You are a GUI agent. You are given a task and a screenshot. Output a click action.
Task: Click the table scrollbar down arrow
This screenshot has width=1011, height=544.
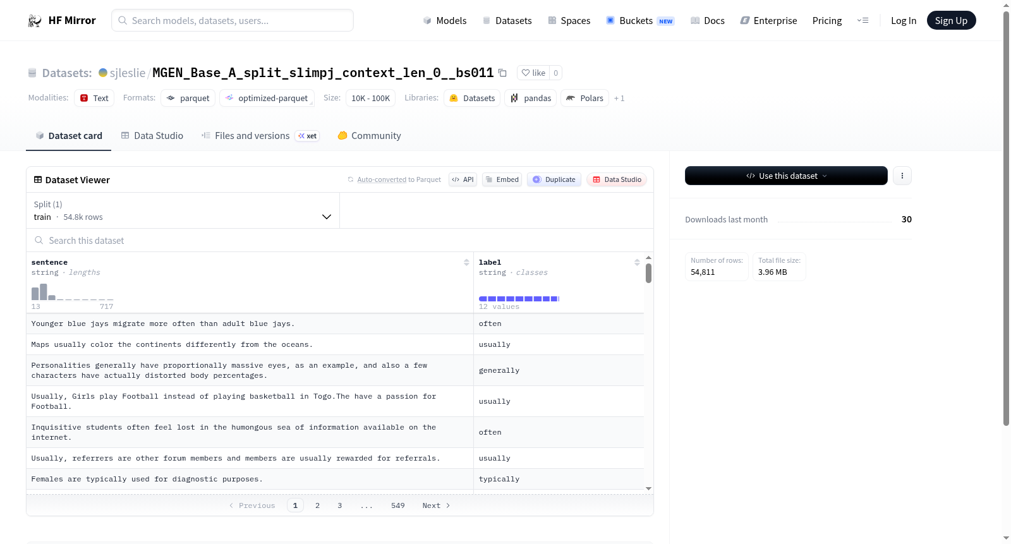[648, 488]
